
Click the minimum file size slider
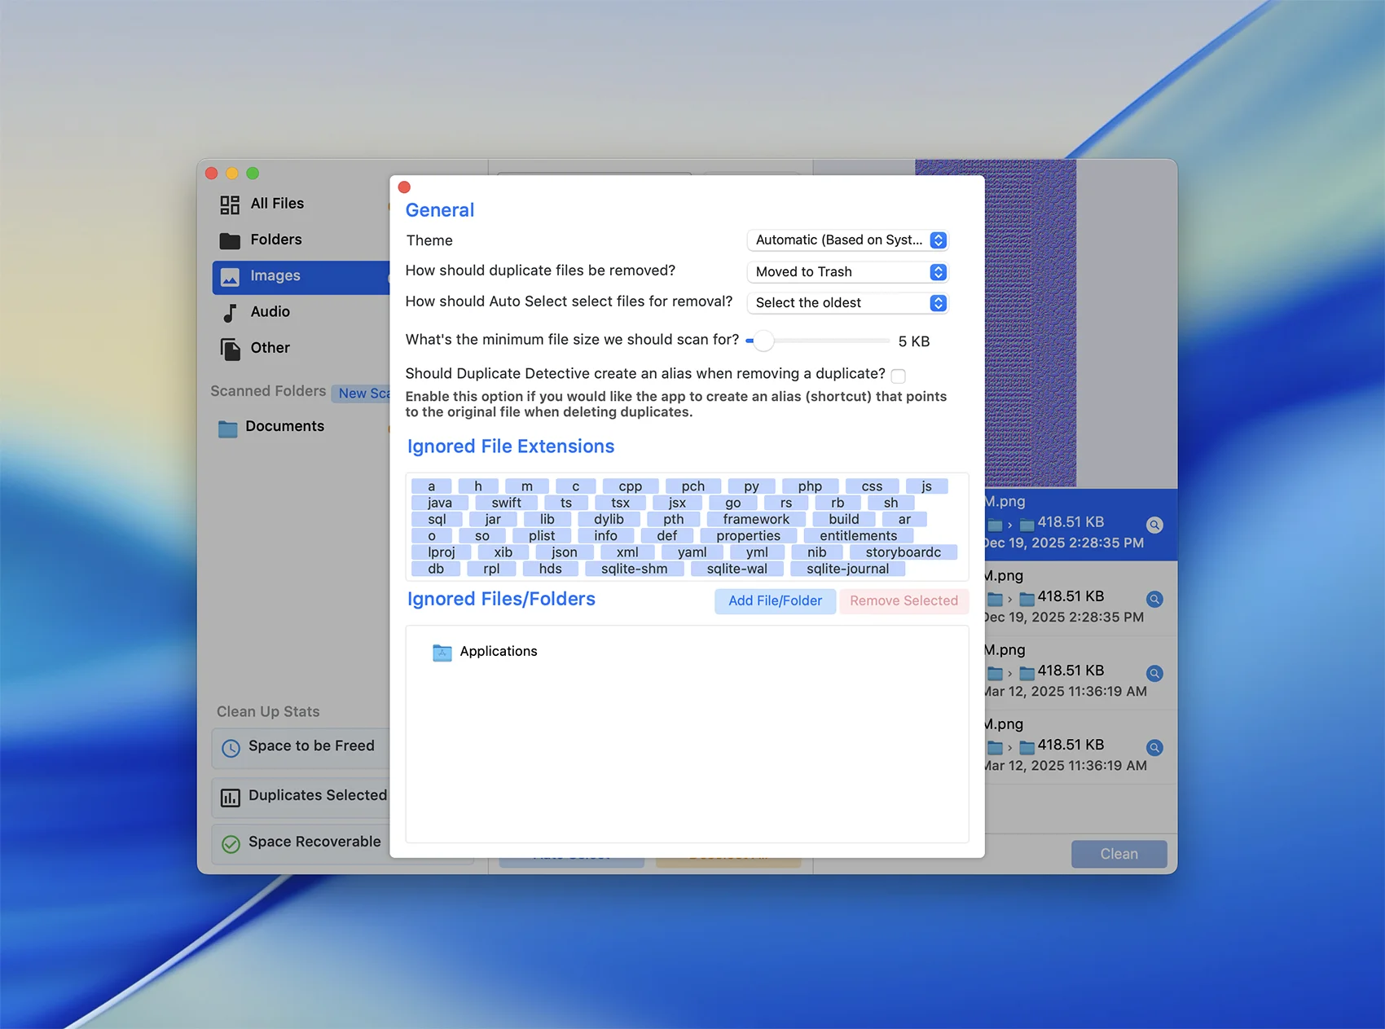[x=763, y=341]
